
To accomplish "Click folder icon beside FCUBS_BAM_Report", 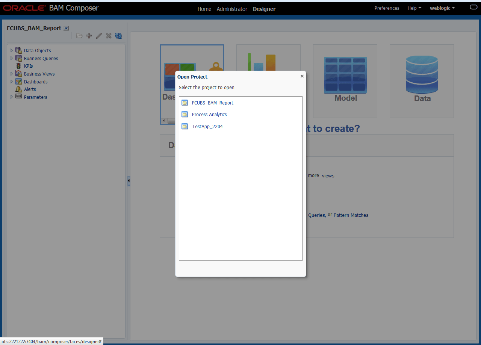I will (185, 103).
